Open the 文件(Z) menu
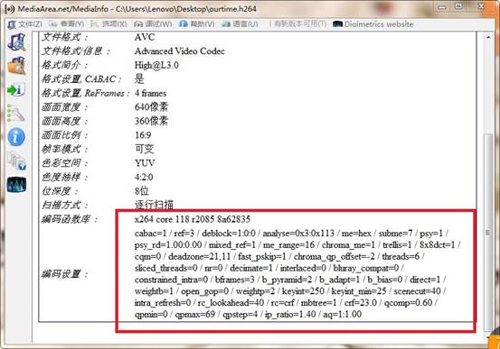This screenshot has height=349, width=500. tap(25, 24)
